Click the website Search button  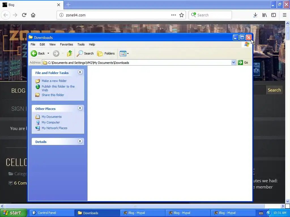click(274, 90)
